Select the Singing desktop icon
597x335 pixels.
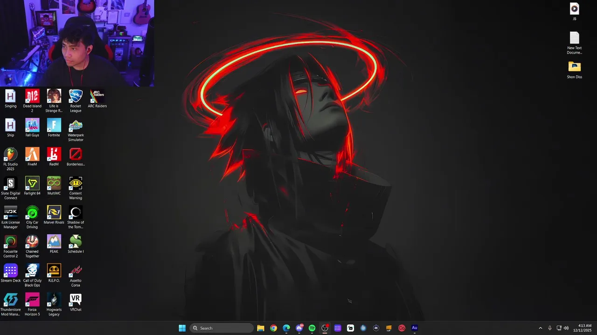(10, 99)
